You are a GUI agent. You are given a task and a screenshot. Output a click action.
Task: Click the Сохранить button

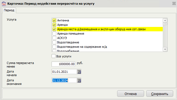160,94
